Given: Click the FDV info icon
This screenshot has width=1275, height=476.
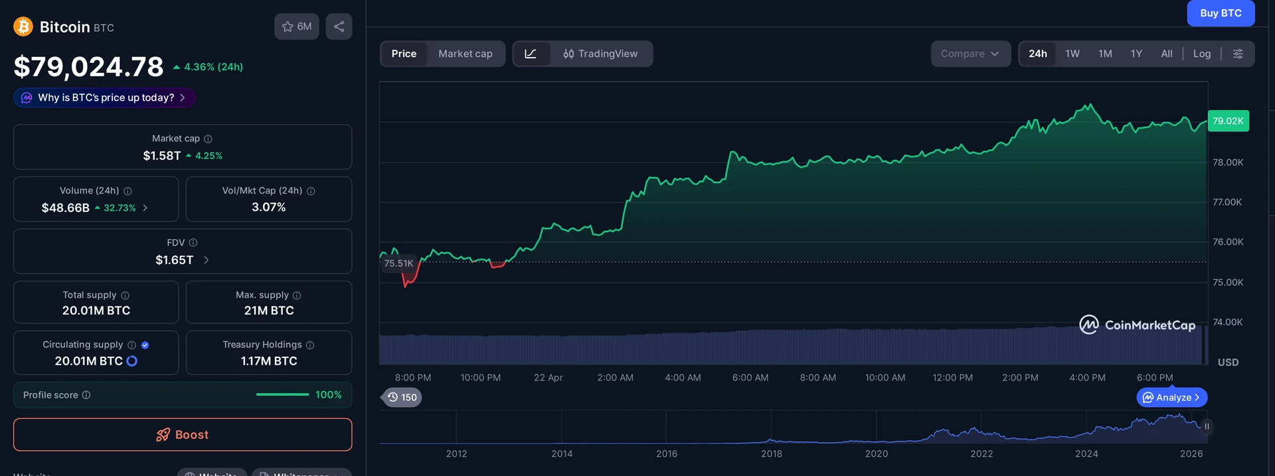Looking at the screenshot, I should 193,243.
